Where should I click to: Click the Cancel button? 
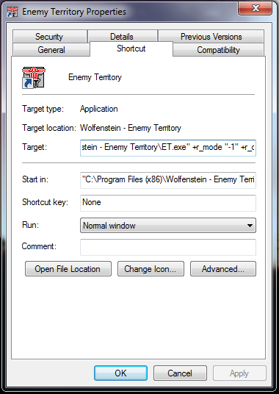point(180,373)
